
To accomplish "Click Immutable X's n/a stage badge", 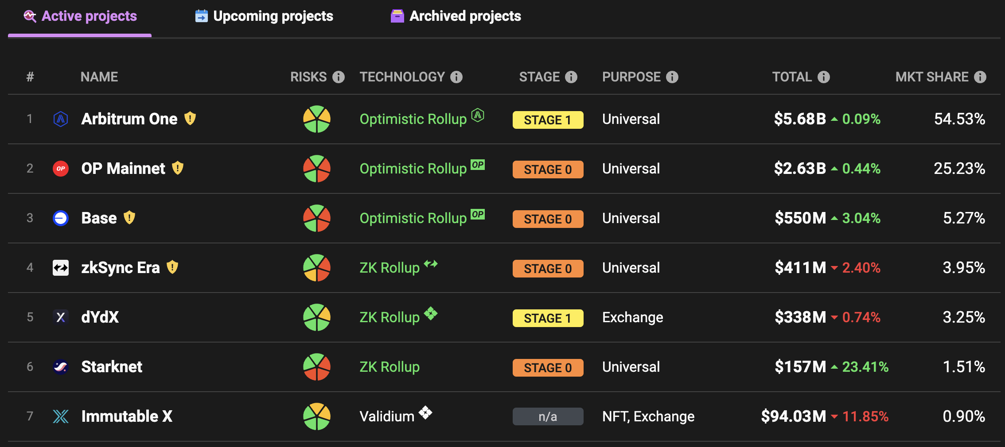I will (548, 416).
